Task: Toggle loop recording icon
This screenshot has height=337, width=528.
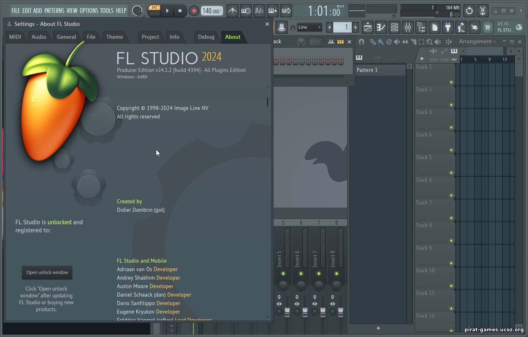Action: pos(286,11)
